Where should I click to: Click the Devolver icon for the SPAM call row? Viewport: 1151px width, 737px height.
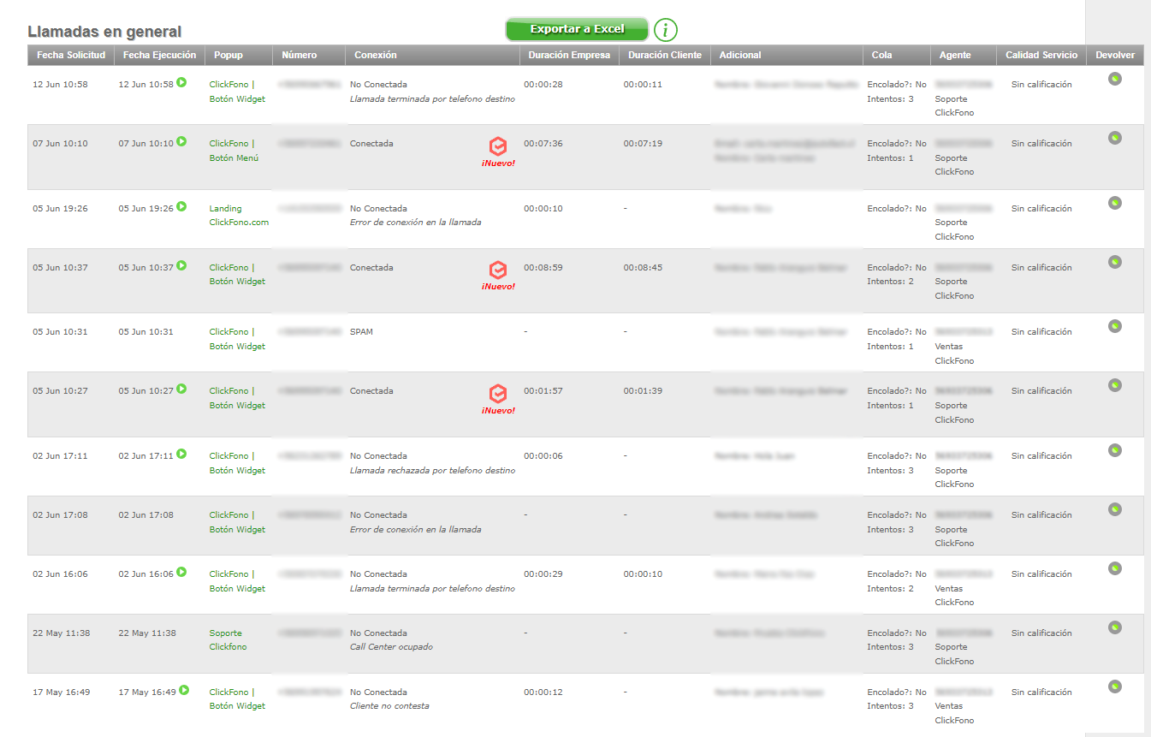coord(1114,326)
